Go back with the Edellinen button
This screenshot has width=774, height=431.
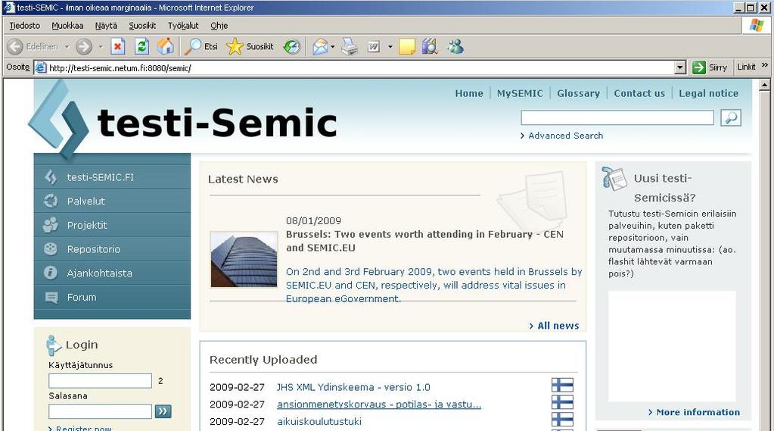[33, 46]
